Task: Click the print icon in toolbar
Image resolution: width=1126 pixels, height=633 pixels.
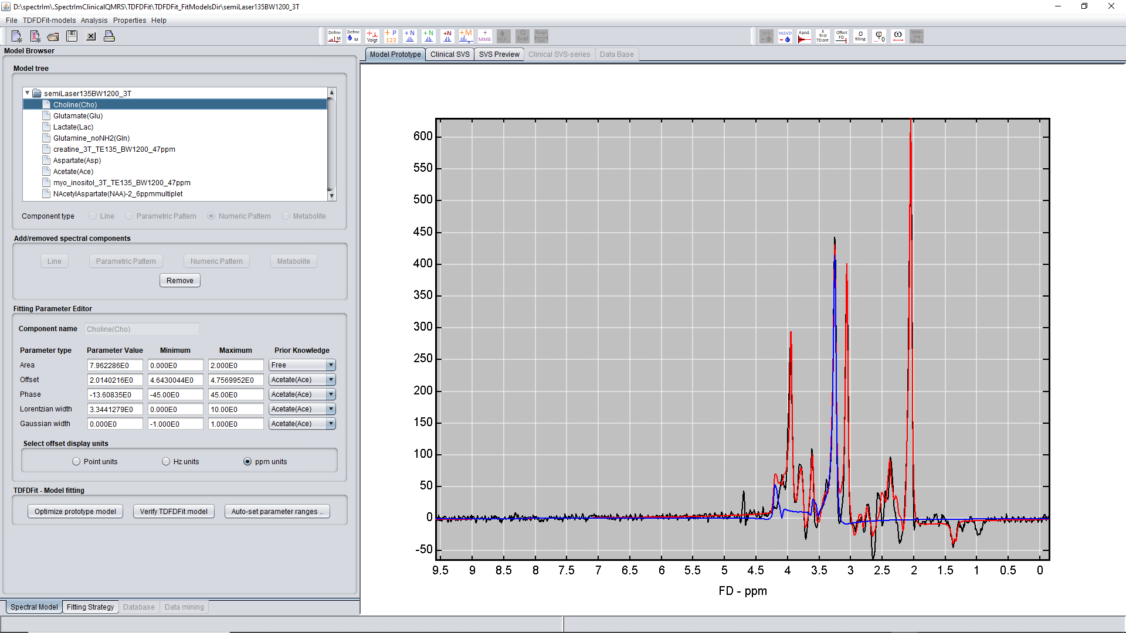Action: tap(109, 36)
